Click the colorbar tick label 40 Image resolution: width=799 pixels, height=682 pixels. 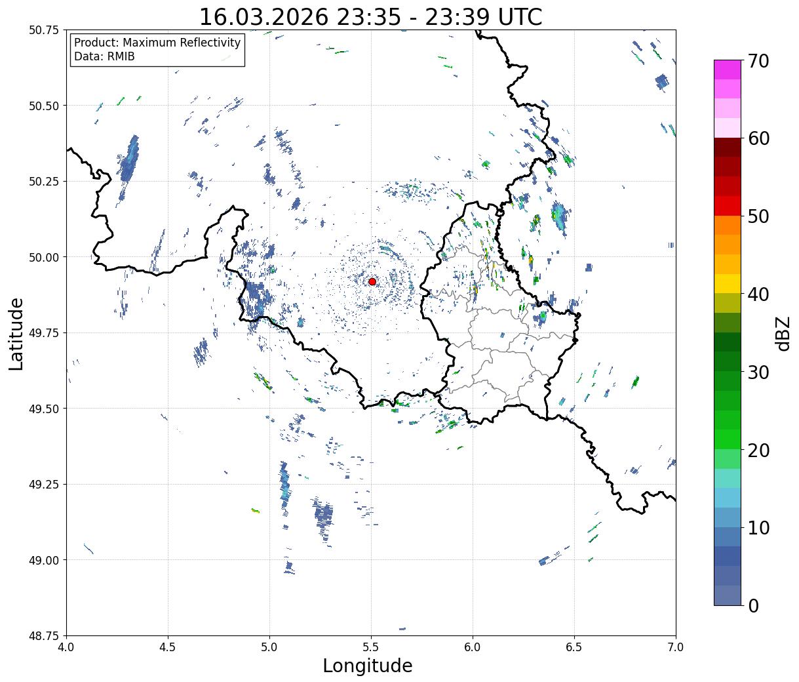point(758,294)
